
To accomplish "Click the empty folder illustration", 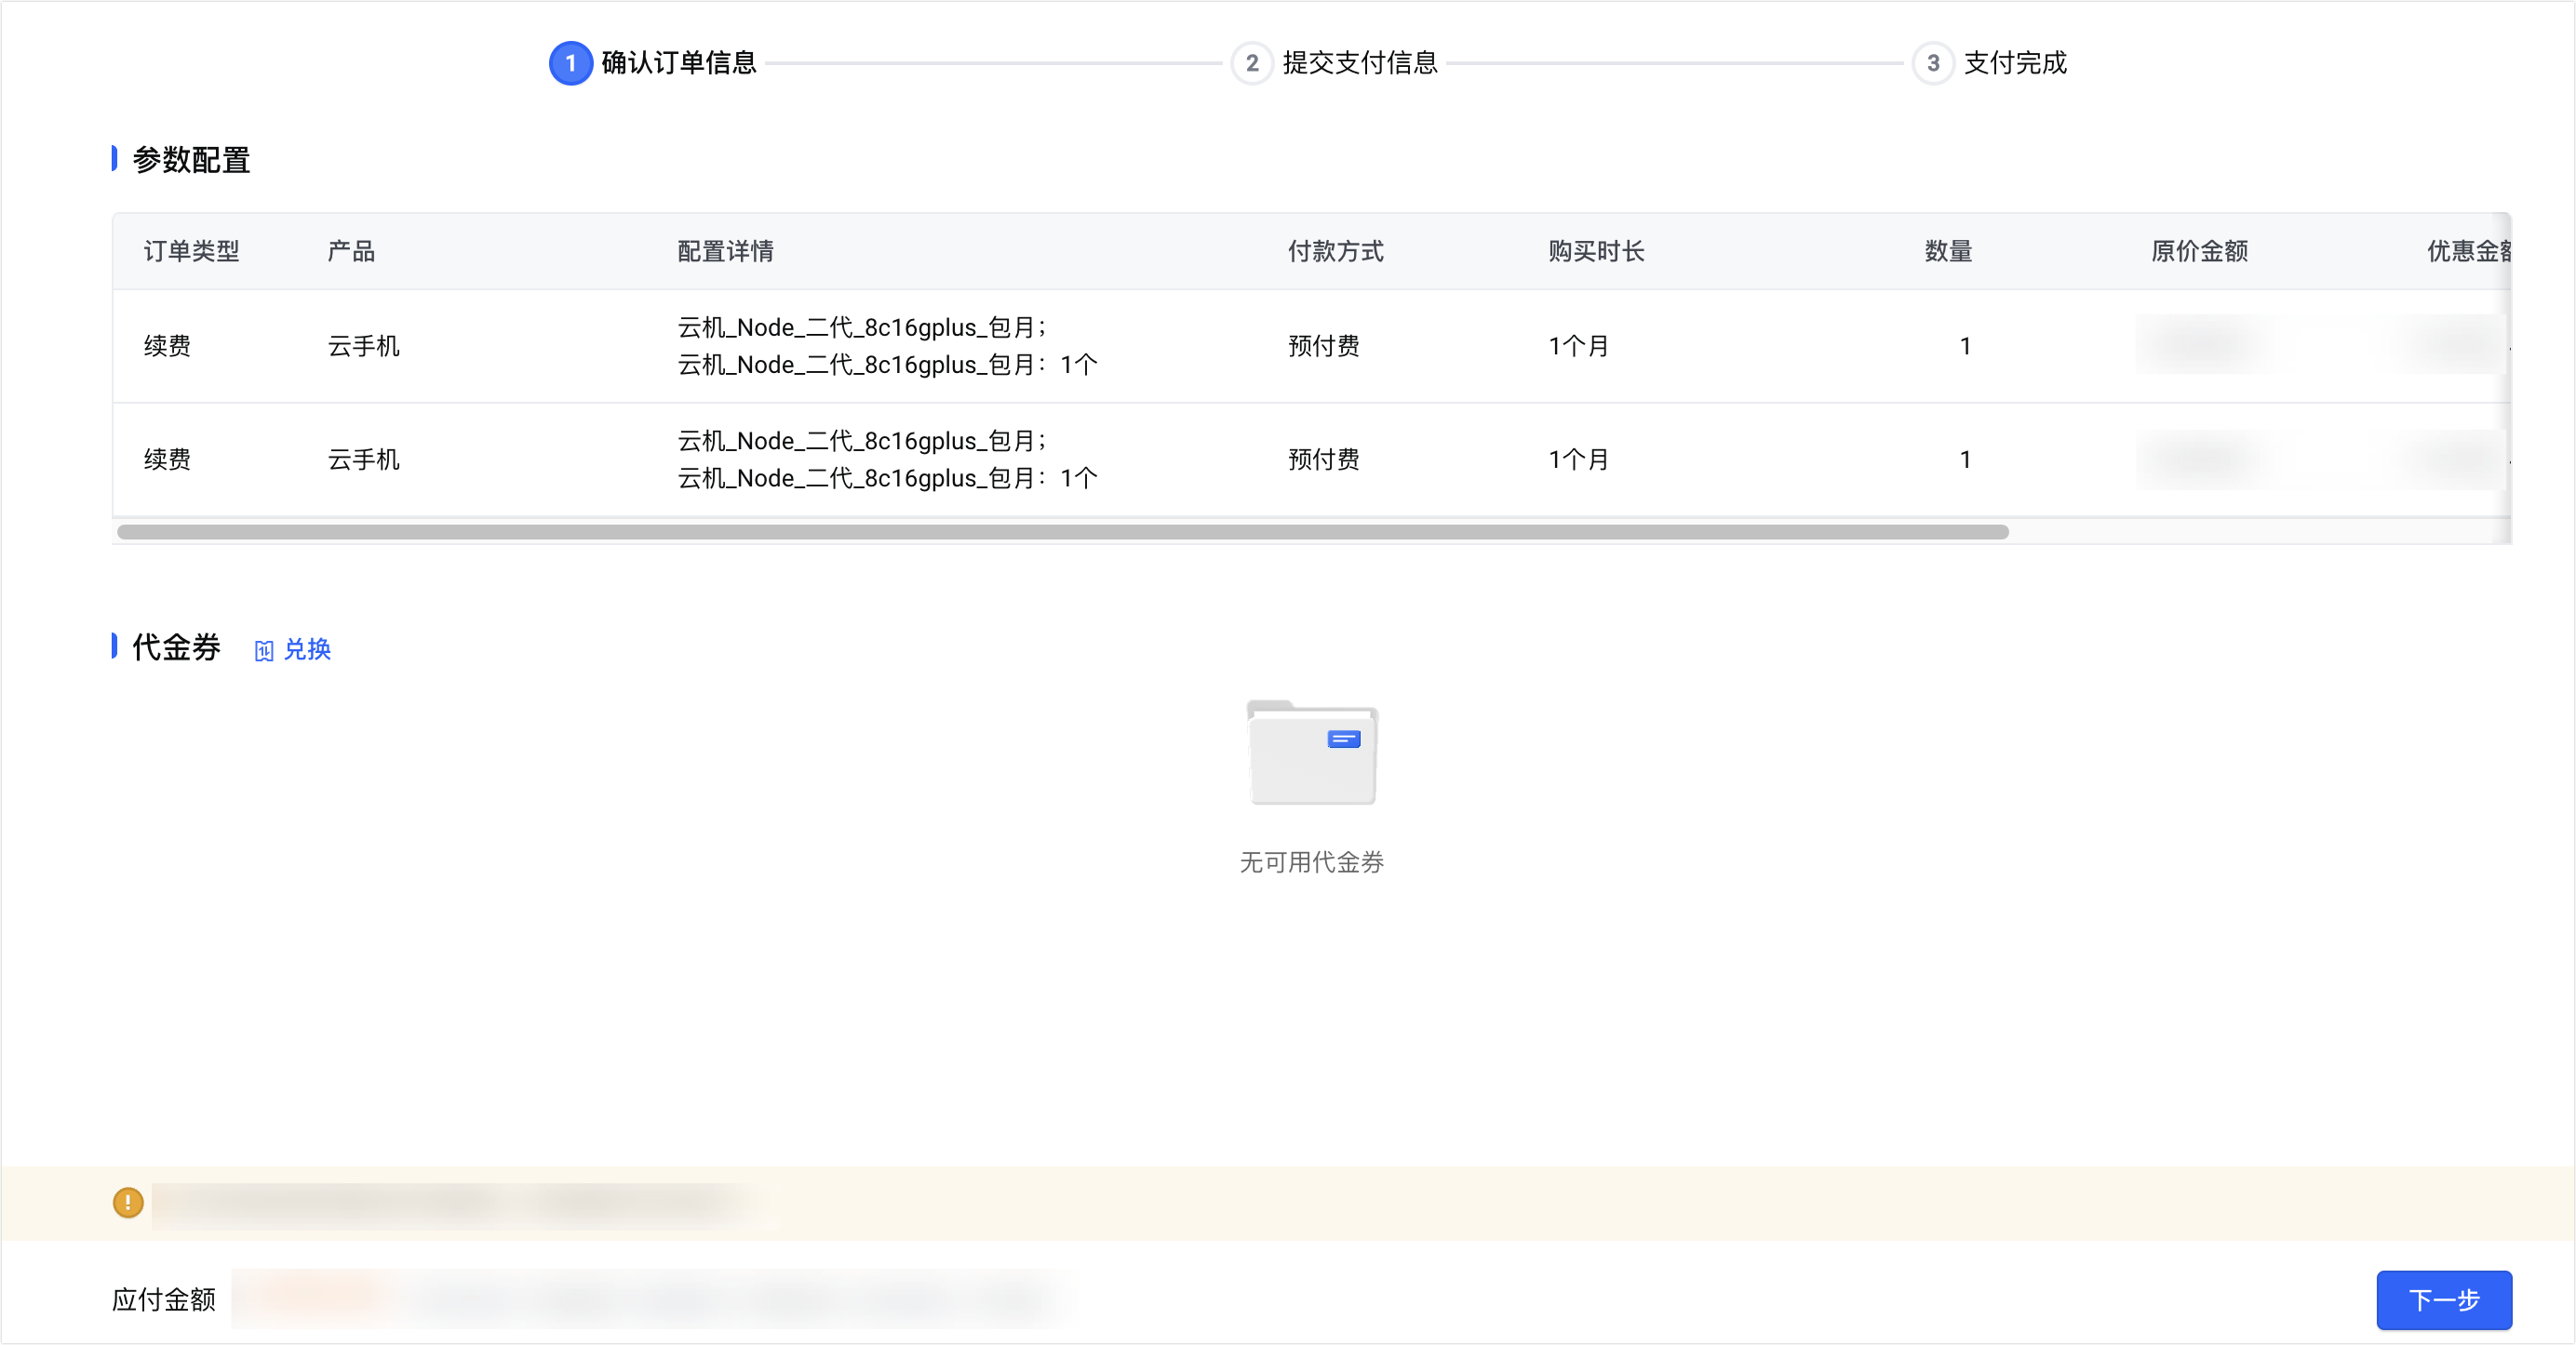I will (1312, 752).
